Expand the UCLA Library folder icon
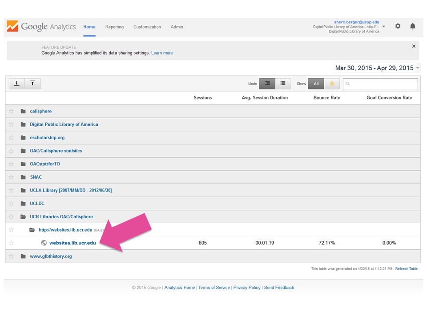The image size is (427, 320). click(23, 190)
